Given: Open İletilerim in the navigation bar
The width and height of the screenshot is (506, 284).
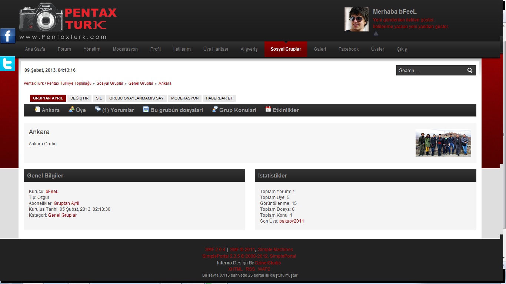Looking at the screenshot, I should [182, 49].
